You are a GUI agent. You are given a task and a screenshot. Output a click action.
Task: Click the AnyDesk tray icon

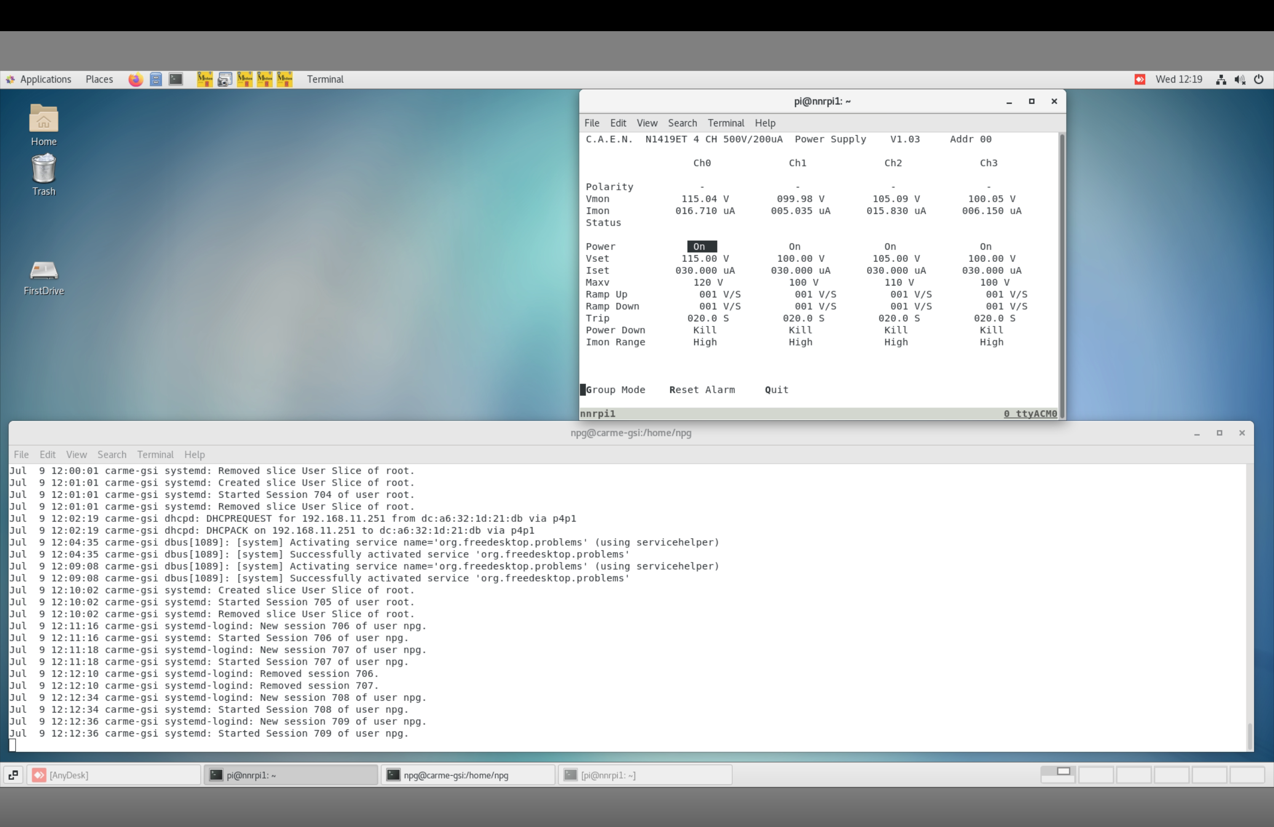(x=1140, y=80)
